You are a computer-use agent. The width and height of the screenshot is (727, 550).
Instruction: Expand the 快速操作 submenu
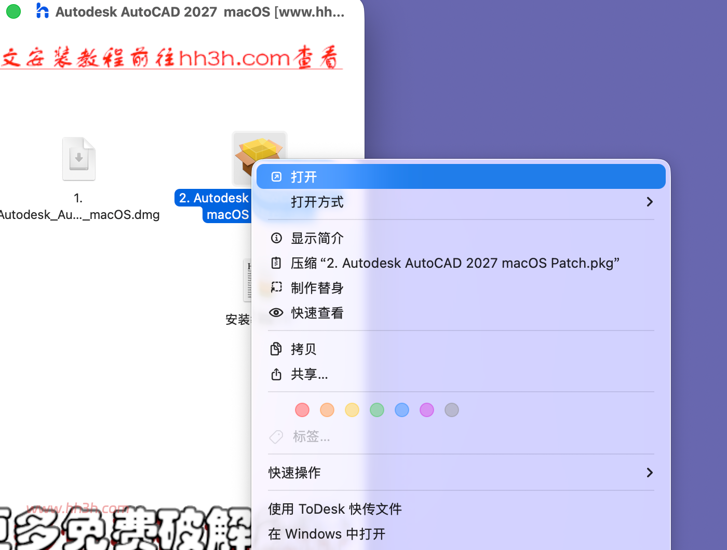[x=461, y=473]
